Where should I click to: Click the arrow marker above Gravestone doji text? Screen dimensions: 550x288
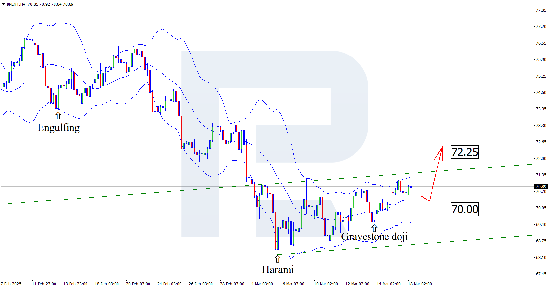tap(374, 228)
